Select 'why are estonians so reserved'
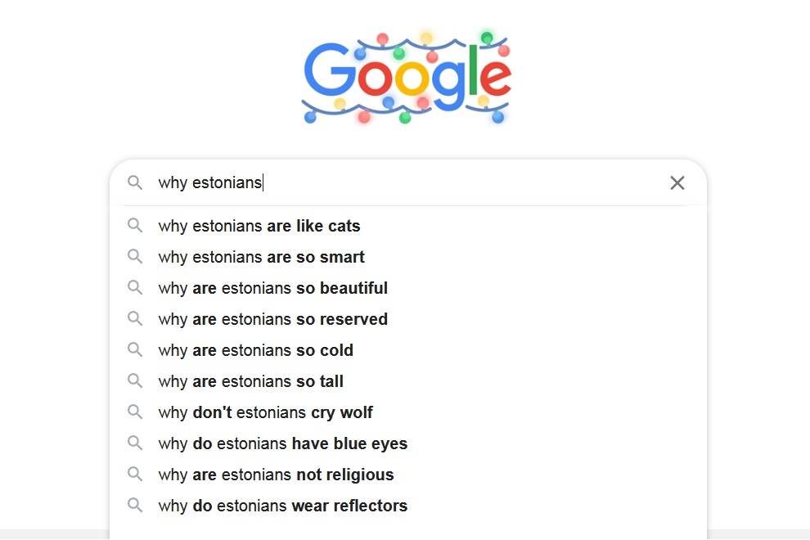The width and height of the screenshot is (810, 540). coord(408,319)
